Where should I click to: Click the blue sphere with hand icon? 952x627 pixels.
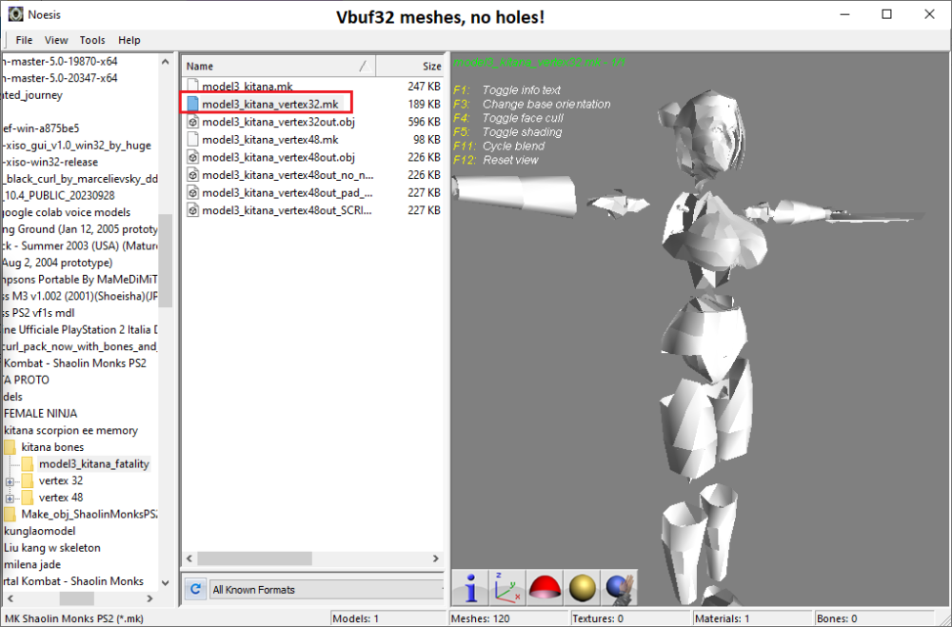pos(619,587)
